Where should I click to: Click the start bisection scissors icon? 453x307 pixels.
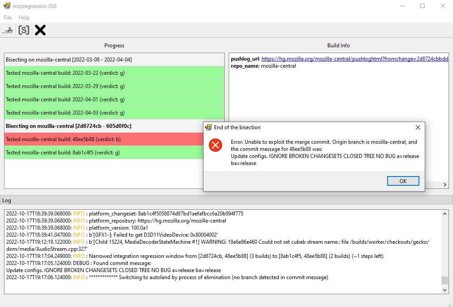tap(8, 30)
